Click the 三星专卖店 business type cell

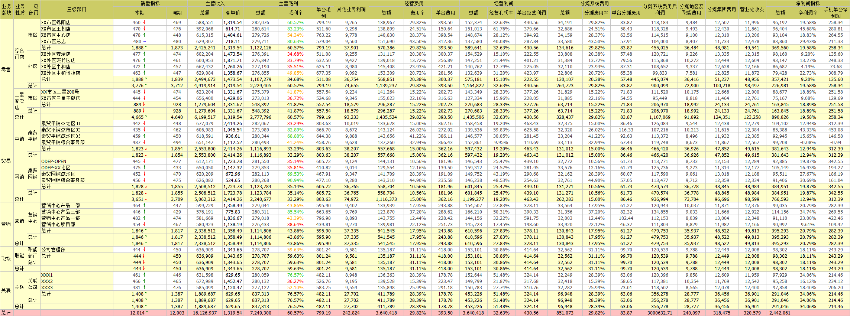(x=20, y=101)
